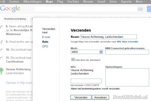Expand the Meer menu in top bar
This screenshot has height=101, width=151.
click(x=140, y=2)
